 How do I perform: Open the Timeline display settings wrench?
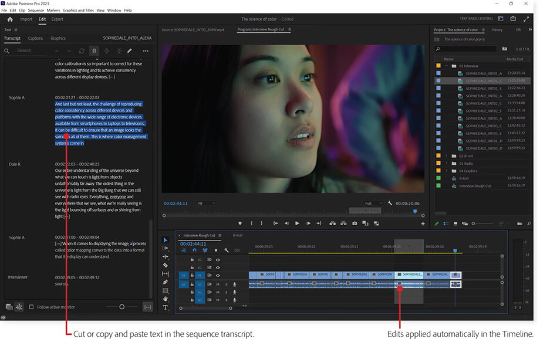coord(226,250)
